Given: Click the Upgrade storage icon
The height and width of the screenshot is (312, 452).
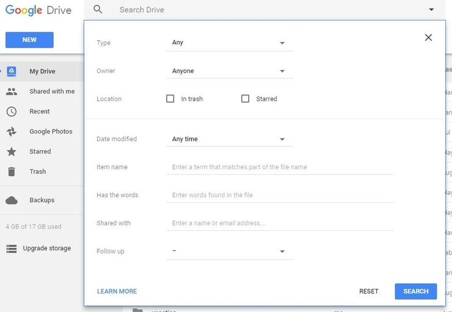Looking at the screenshot, I should [12, 249].
